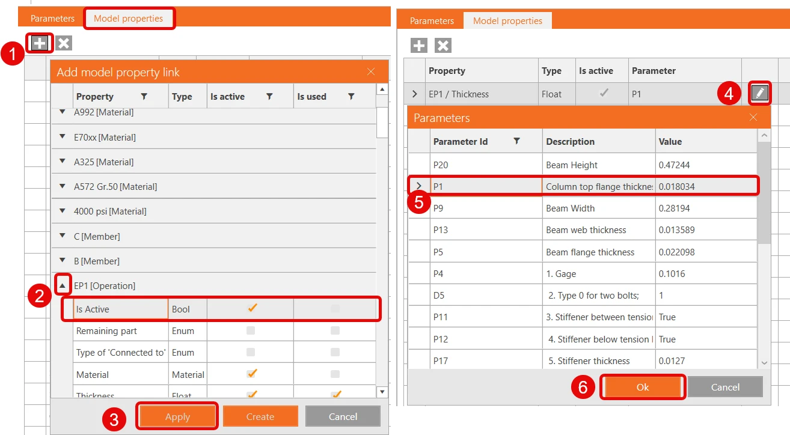The height and width of the screenshot is (435, 790).
Task: Switch to left Parameters tab
Action: tap(53, 18)
